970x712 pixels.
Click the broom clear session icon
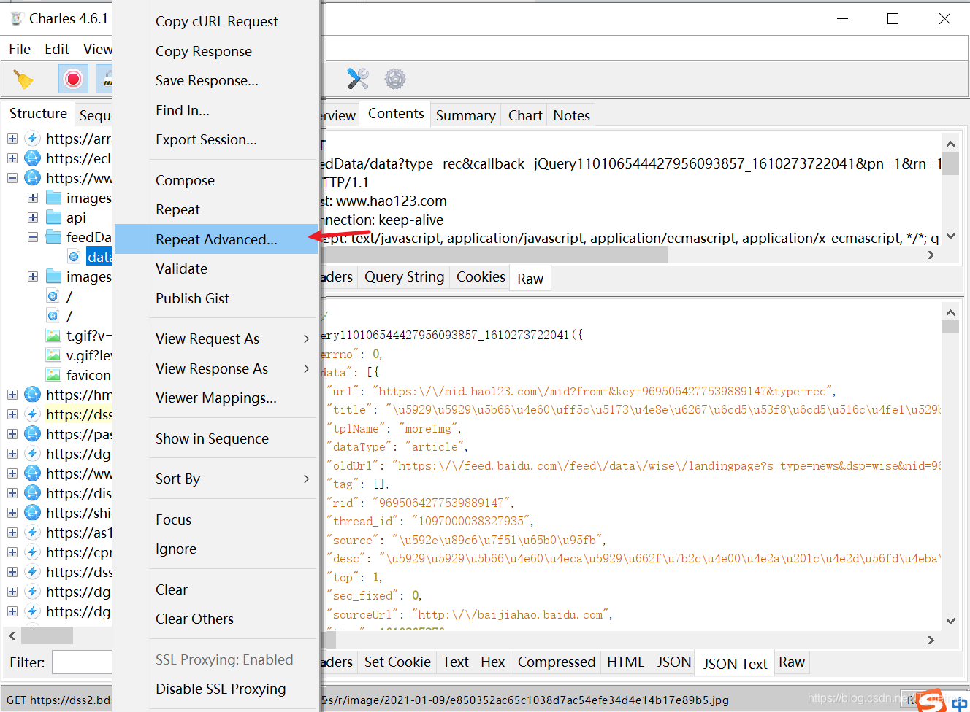click(x=23, y=79)
